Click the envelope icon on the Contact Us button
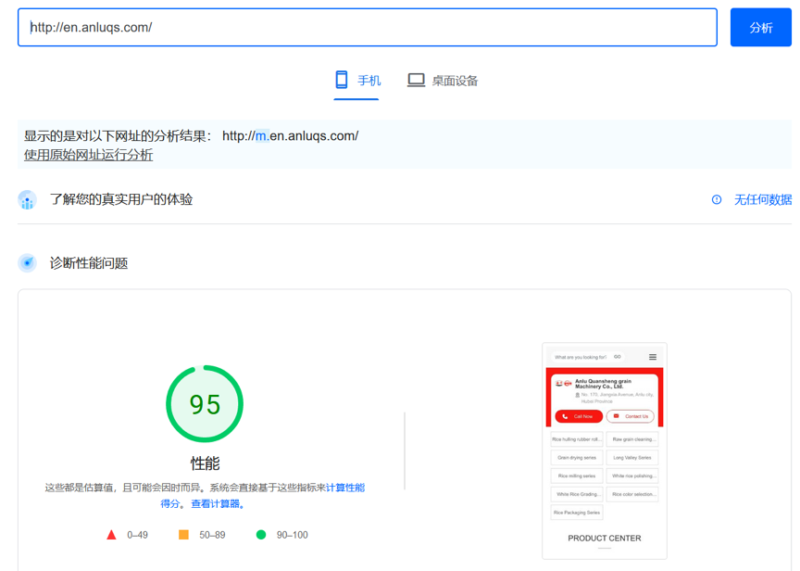 point(616,416)
